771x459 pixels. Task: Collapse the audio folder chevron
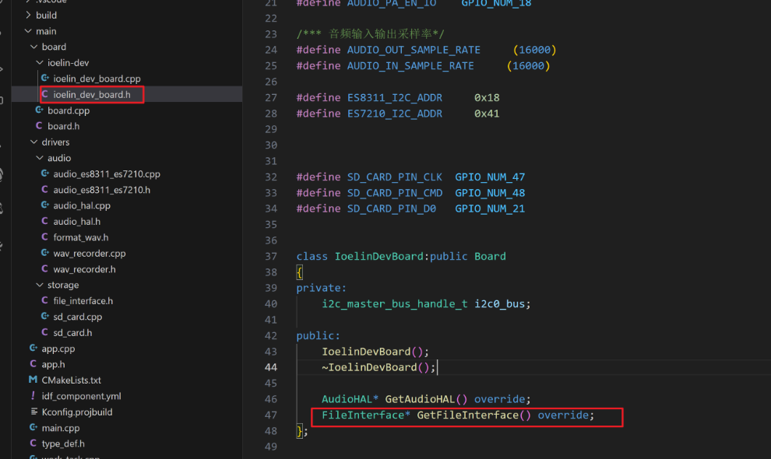tap(40, 158)
